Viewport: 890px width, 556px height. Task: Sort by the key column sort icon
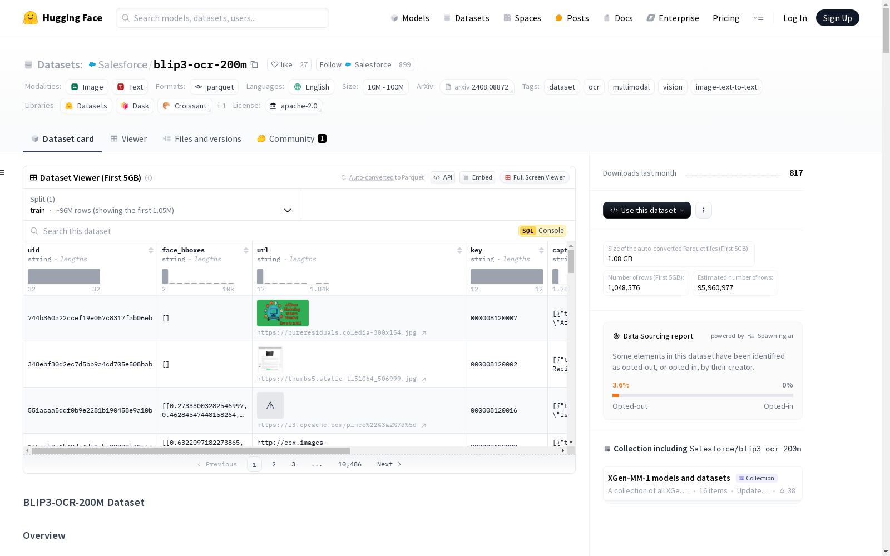click(541, 250)
